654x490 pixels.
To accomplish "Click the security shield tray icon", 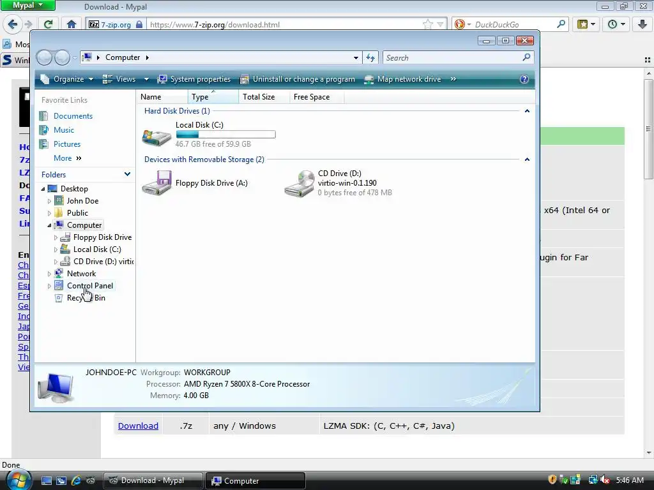I will (x=552, y=480).
